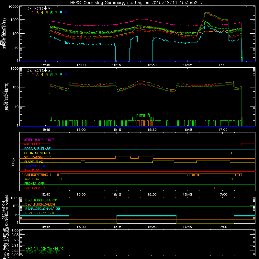This screenshot has width=259, height=259.
Task: Click detector 9 legend number in rear segments plot
Action: 66,75
